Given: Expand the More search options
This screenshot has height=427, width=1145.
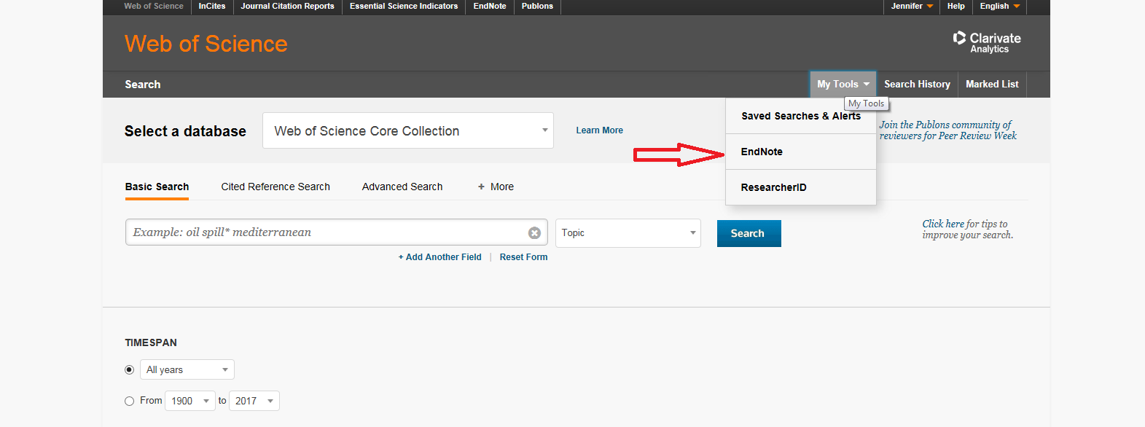Looking at the screenshot, I should 496,187.
